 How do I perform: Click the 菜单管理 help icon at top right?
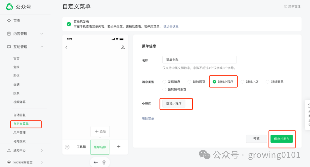[285, 6]
